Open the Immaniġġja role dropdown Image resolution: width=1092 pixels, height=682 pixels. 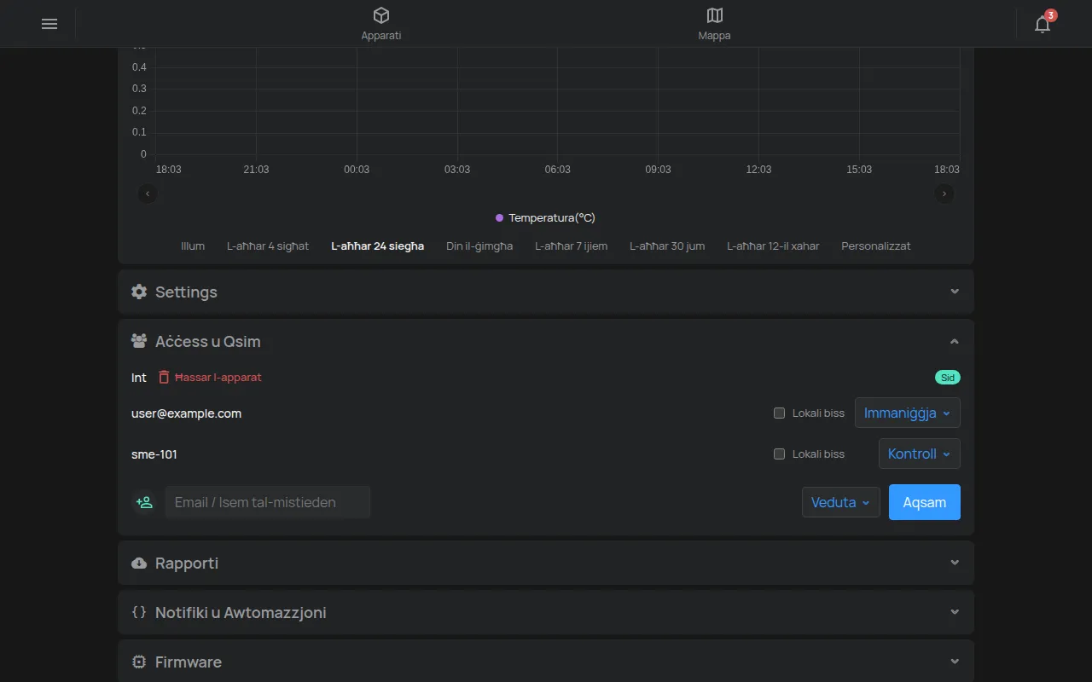908,413
